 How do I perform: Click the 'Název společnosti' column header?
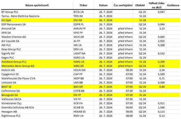click(x=37, y=5)
